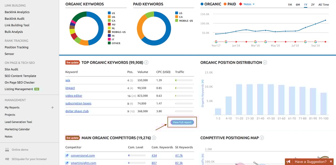Toggle Organic series in trend chart legend
This screenshot has width=336, height=165.
tap(211, 4)
